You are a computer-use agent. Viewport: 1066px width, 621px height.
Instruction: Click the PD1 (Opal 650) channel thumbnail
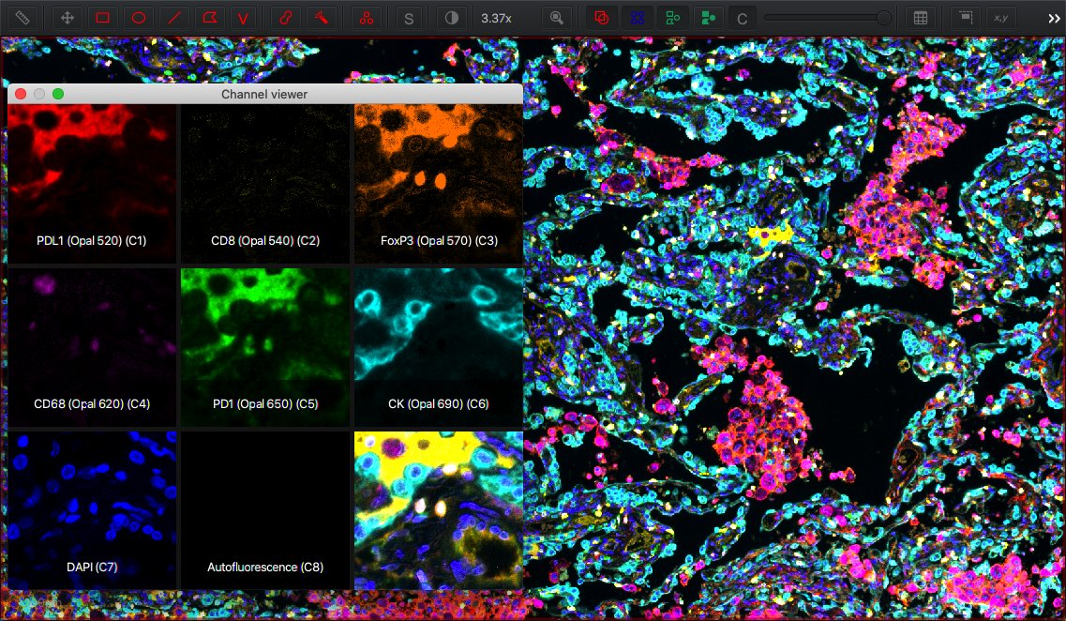click(265, 347)
